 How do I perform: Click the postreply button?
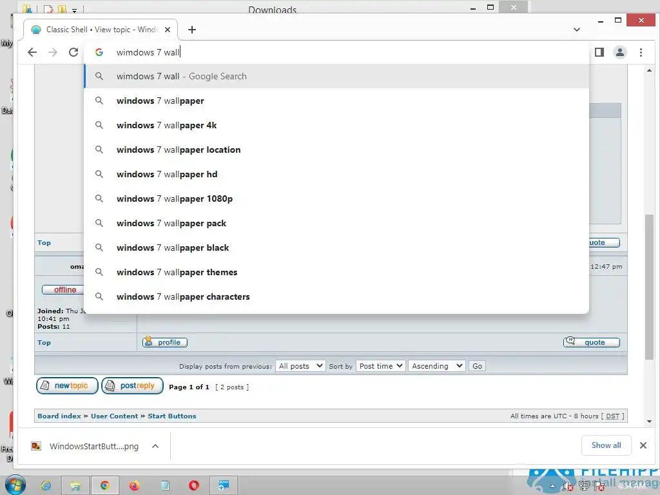[132, 385]
